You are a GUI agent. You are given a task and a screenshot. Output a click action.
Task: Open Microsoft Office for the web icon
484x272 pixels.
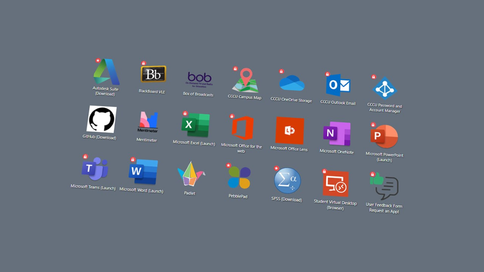click(x=243, y=128)
